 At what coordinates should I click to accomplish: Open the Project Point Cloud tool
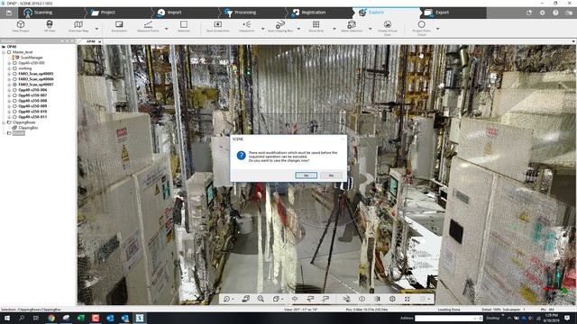tap(422, 27)
